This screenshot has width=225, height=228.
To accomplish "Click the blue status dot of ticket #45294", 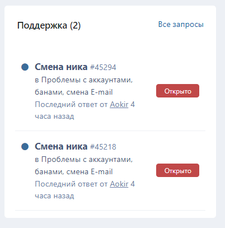I will [25, 67].
